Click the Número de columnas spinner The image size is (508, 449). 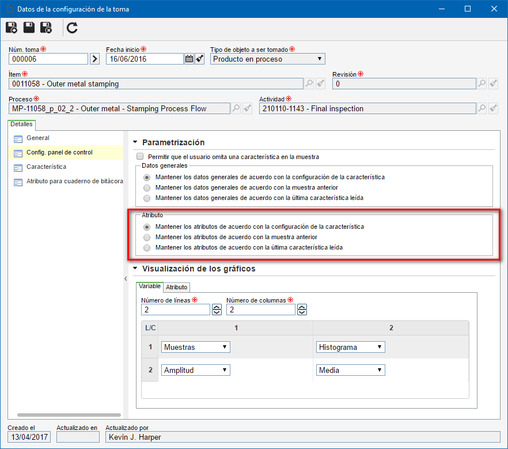(x=302, y=310)
